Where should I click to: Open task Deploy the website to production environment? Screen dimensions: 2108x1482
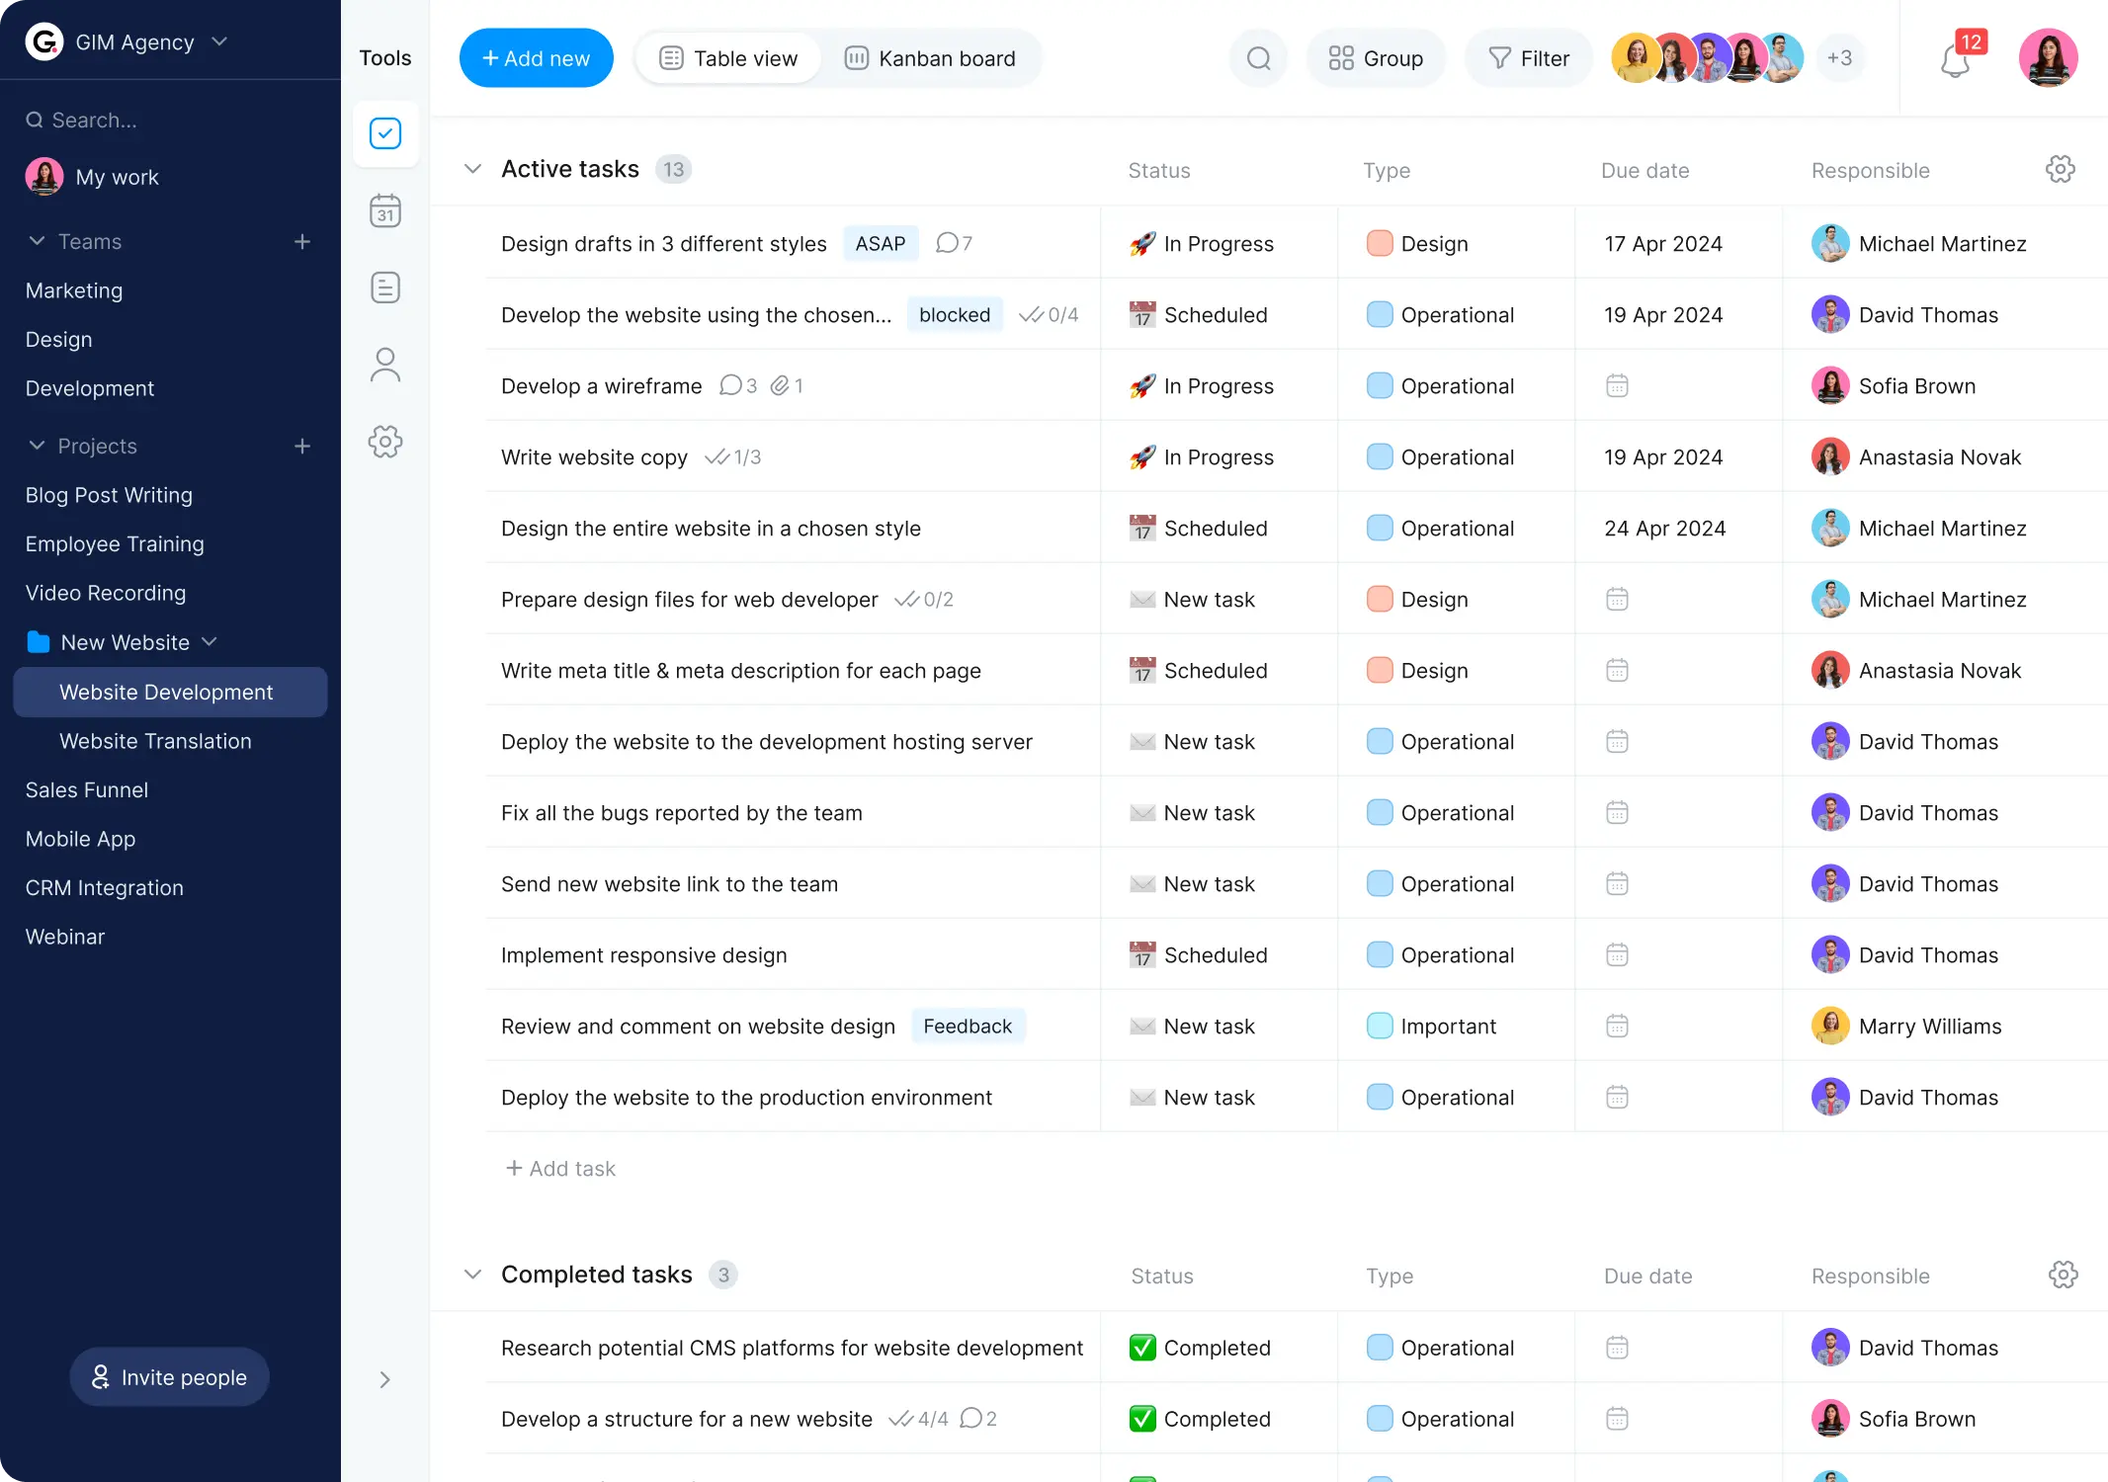pos(746,1098)
